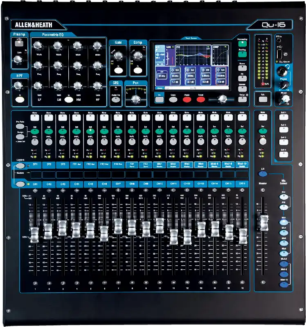The image size is (306, 327).
Task: Tap the Soft 1 key
Action: 283,117
